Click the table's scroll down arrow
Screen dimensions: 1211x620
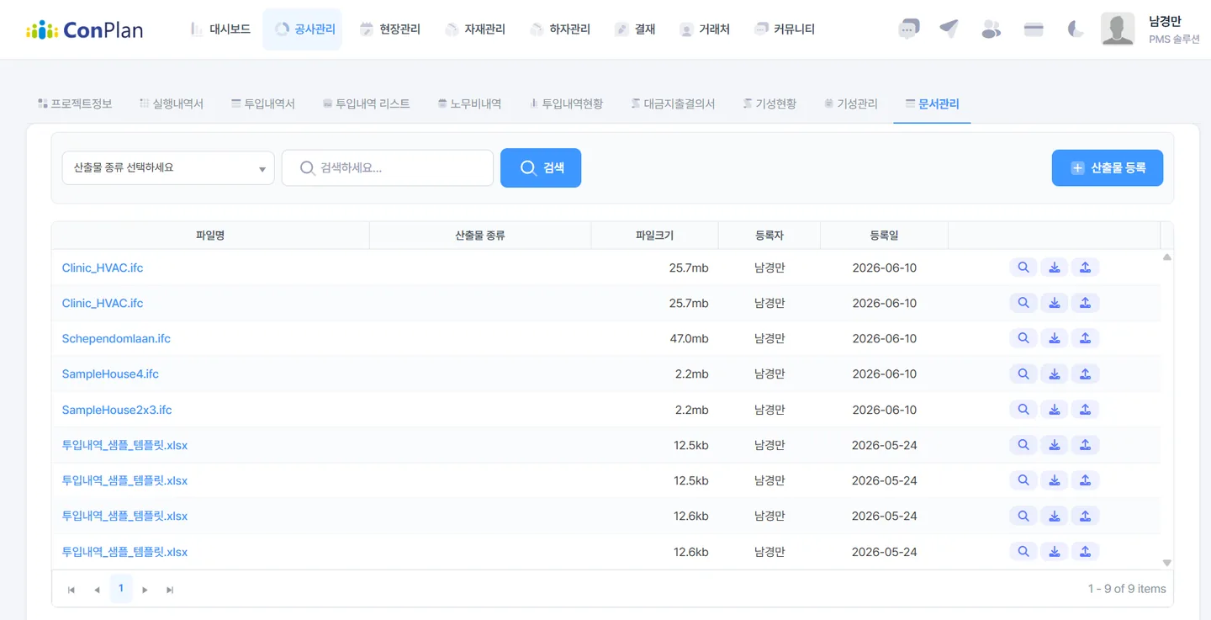point(1167,563)
